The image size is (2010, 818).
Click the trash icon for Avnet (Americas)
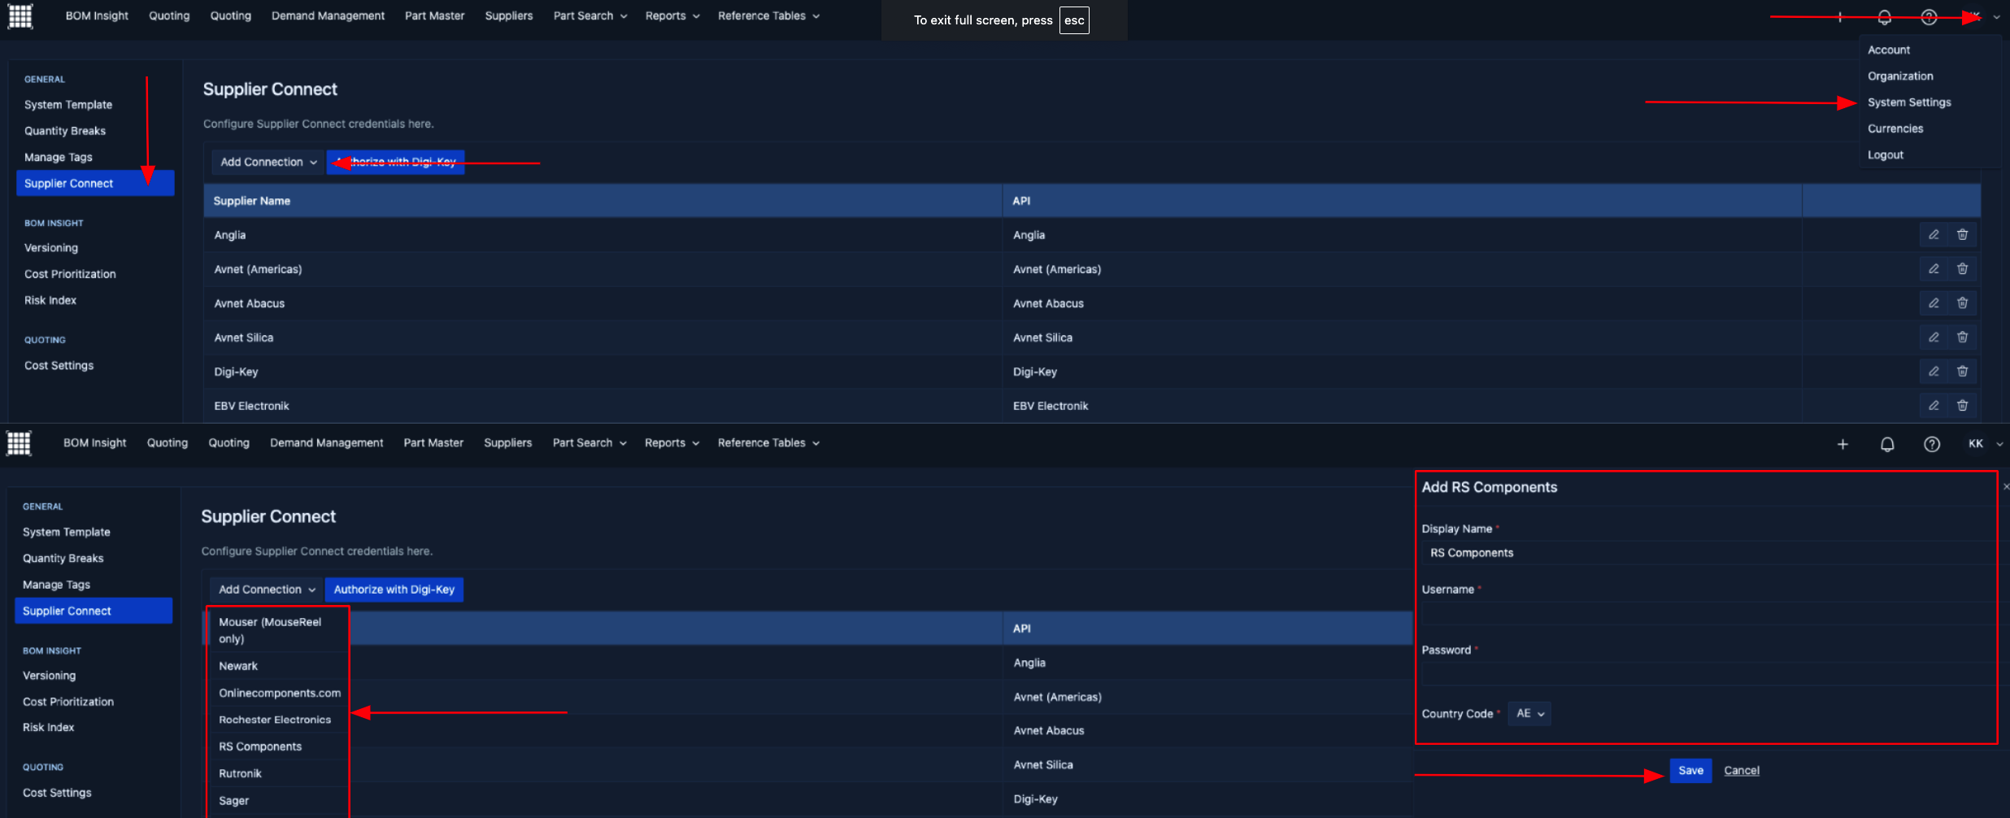coord(1962,269)
